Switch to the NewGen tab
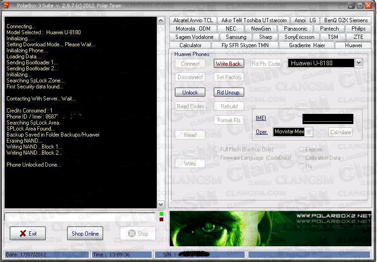Screen dimensions: 377x262 pos(261,29)
